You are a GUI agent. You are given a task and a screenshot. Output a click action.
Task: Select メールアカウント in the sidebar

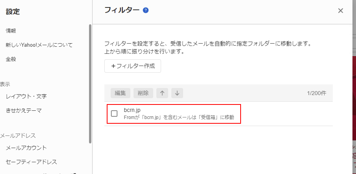coord(26,148)
